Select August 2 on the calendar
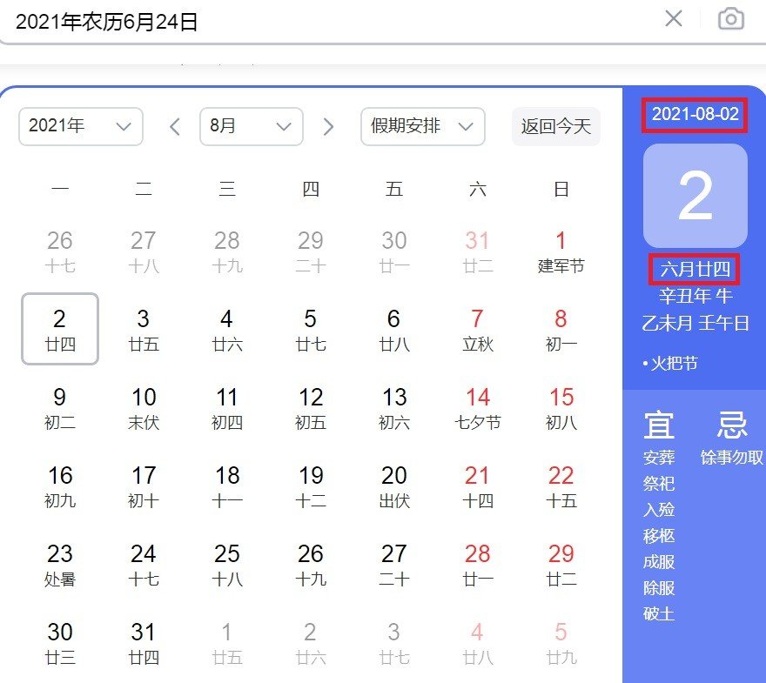This screenshot has height=683, width=766. (x=59, y=329)
